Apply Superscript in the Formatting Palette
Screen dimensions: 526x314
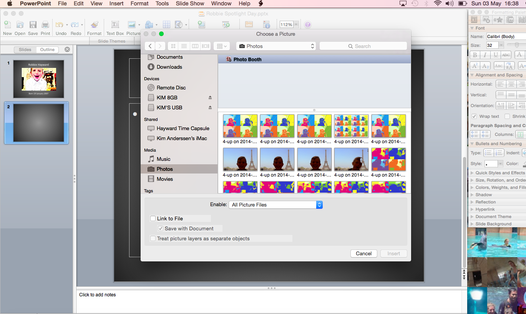[x=475, y=66]
